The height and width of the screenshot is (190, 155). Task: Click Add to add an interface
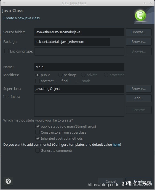click(x=138, y=98)
